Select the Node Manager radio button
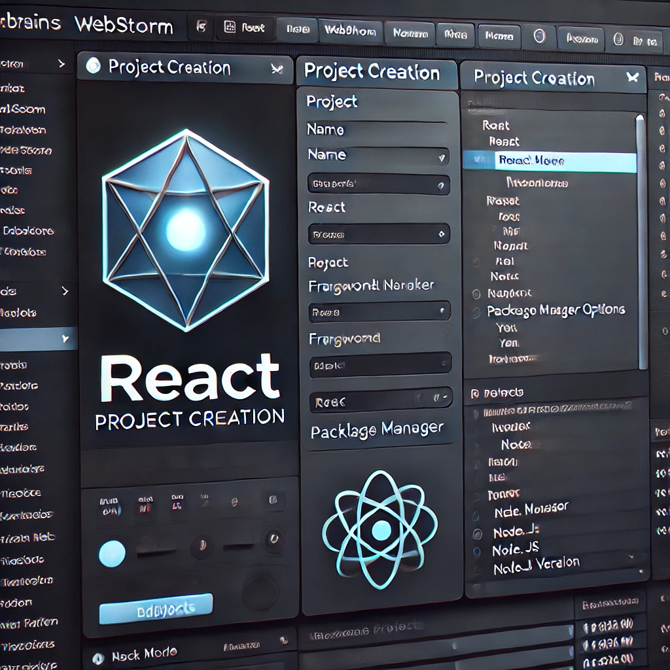 (475, 517)
